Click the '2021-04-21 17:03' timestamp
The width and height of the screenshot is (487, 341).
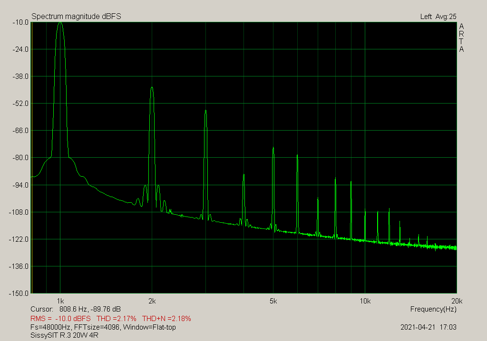pyautogui.click(x=429, y=327)
